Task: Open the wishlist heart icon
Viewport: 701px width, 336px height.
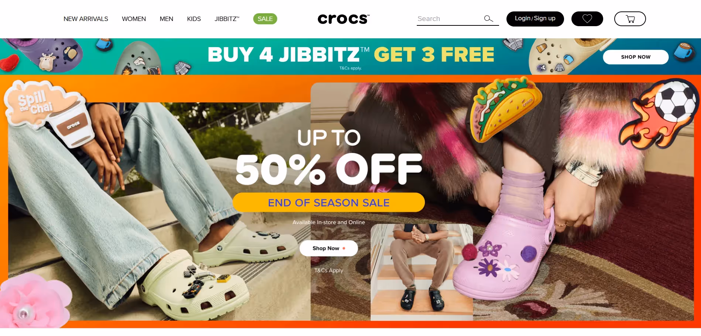Action: tap(587, 19)
